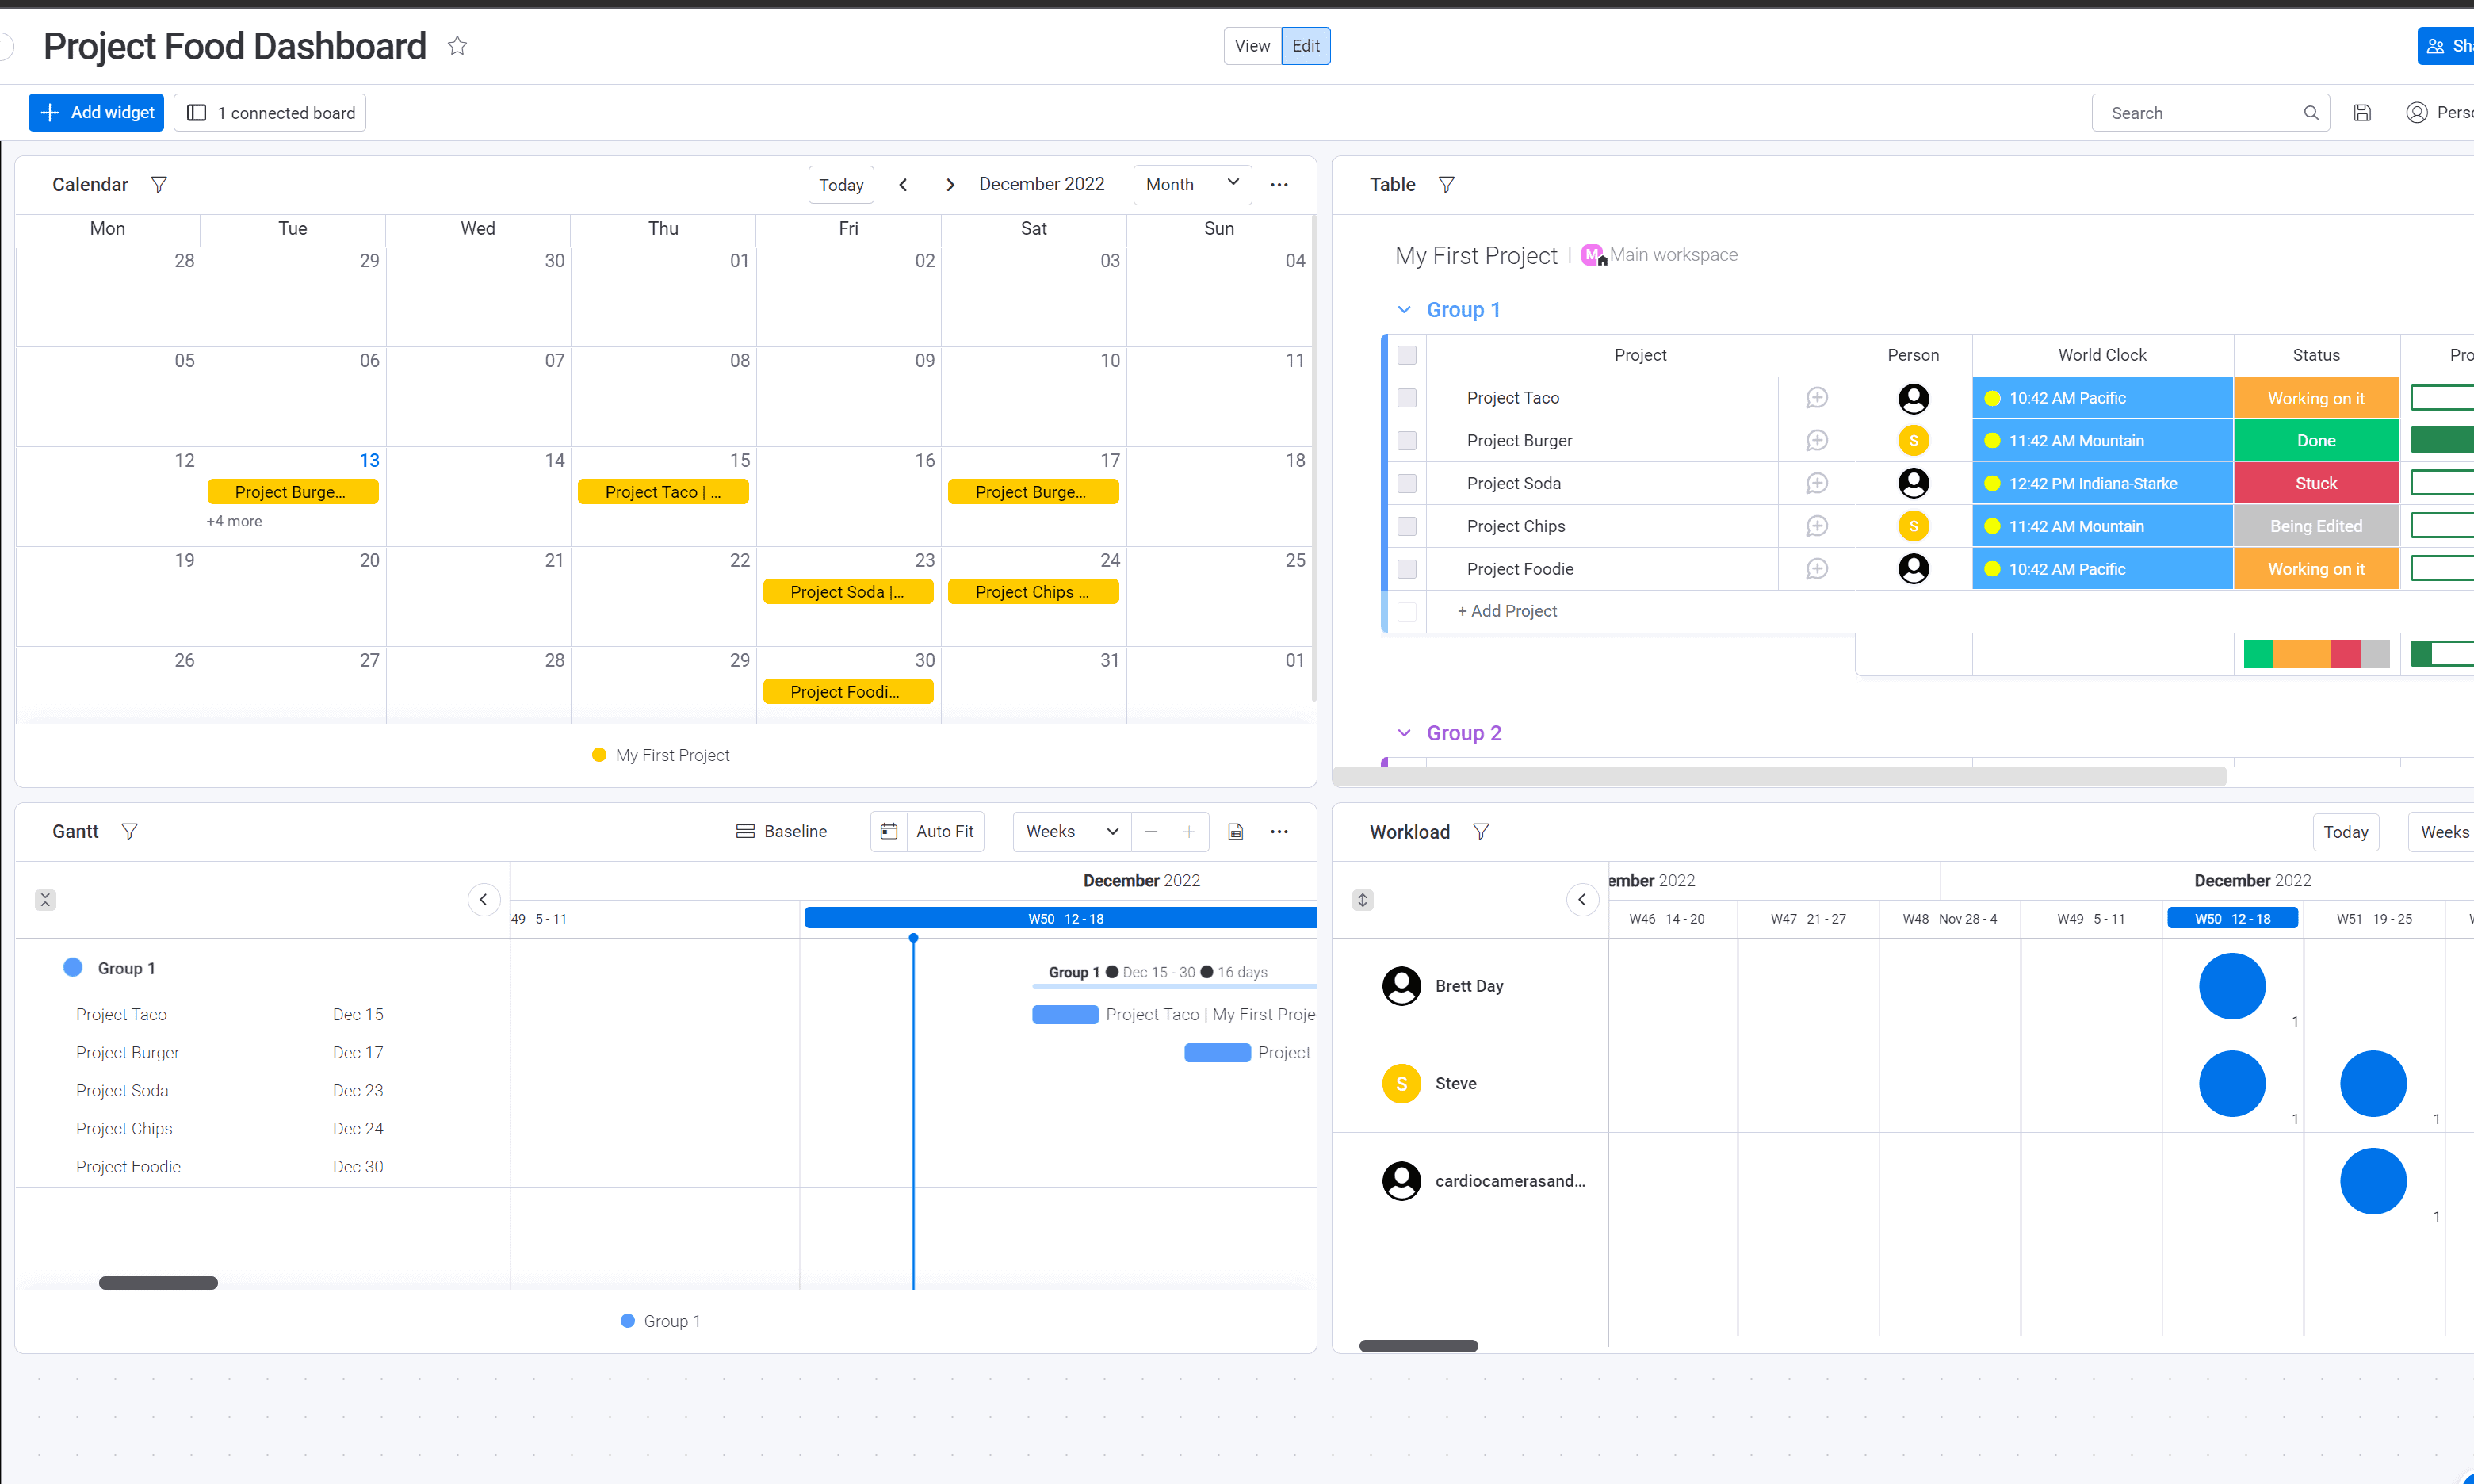Open the Calendar widget three-dot menu
Image resolution: width=2474 pixels, height=1484 pixels.
point(1279,185)
